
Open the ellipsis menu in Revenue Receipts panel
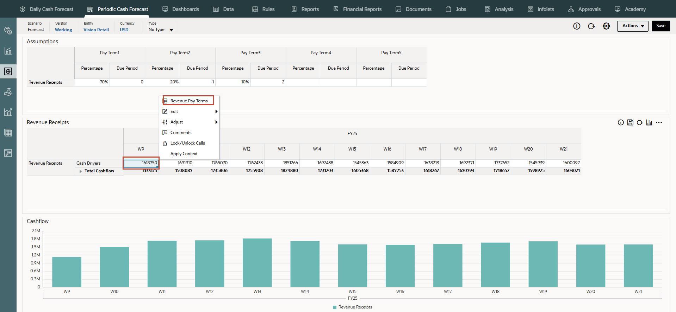(x=659, y=122)
